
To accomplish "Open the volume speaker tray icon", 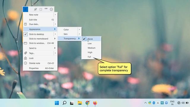I will tap(183, 103).
